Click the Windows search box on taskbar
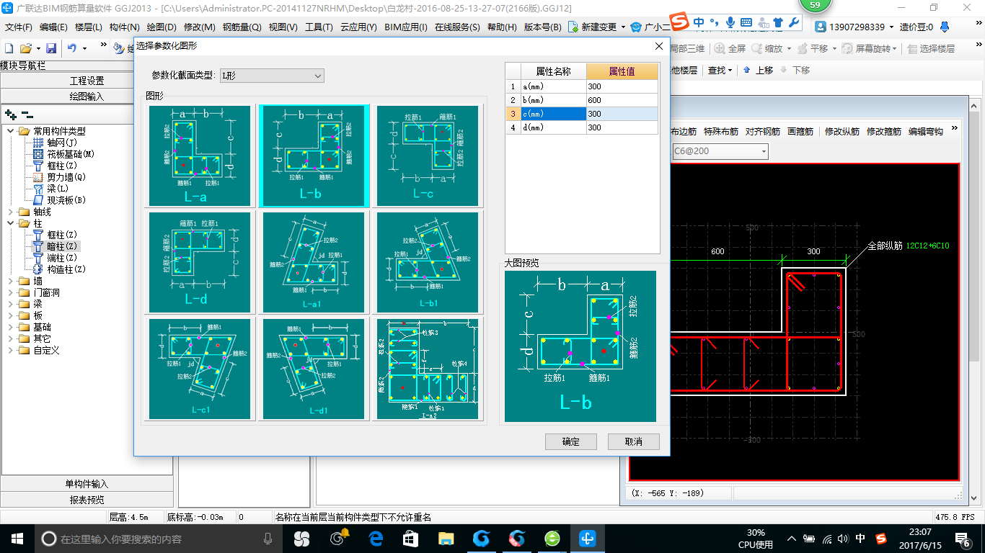985x553 pixels. click(x=159, y=539)
